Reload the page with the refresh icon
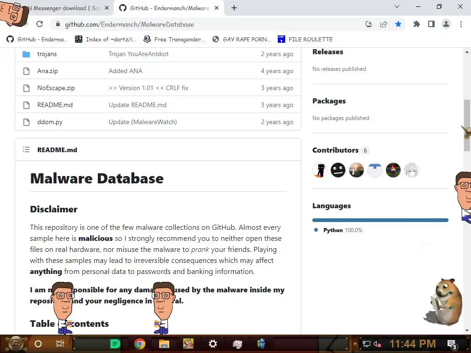 point(40,24)
